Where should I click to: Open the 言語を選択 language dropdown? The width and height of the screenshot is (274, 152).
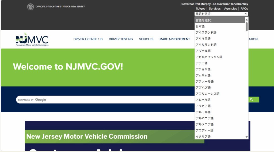tap(221, 14)
